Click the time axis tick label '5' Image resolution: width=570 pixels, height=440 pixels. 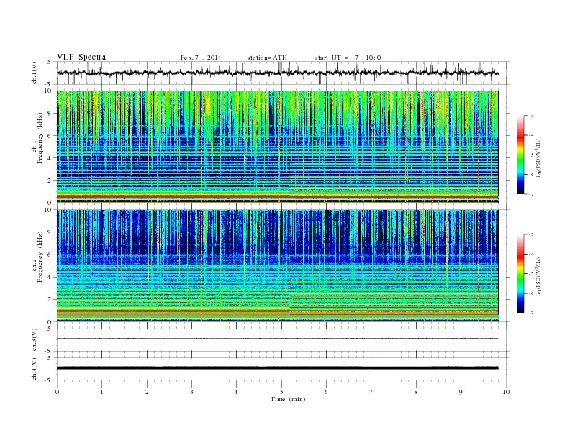pos(281,392)
